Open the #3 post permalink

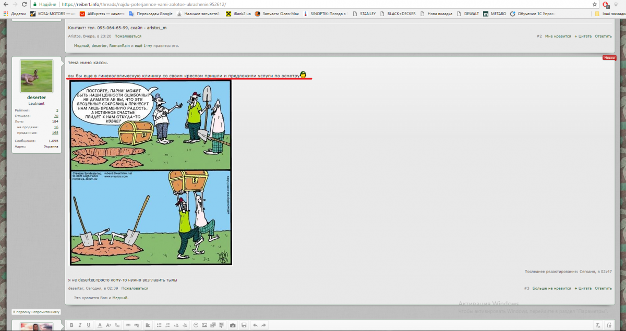(x=526, y=288)
